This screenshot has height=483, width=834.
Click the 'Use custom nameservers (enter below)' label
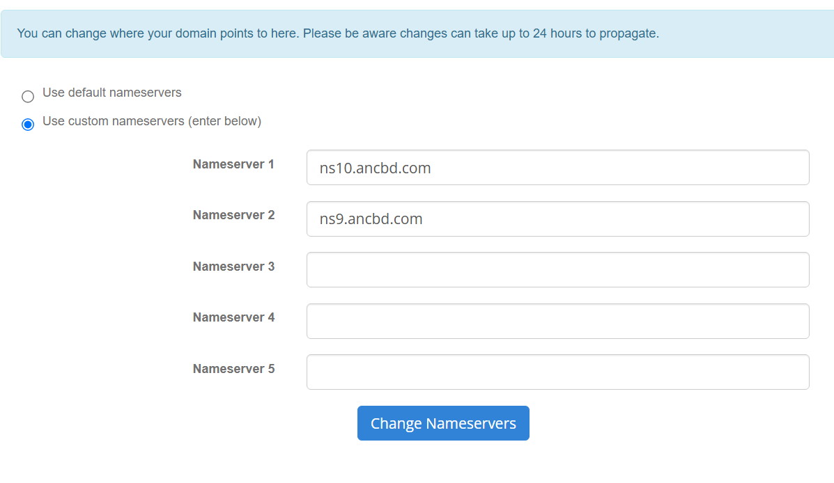[152, 121]
